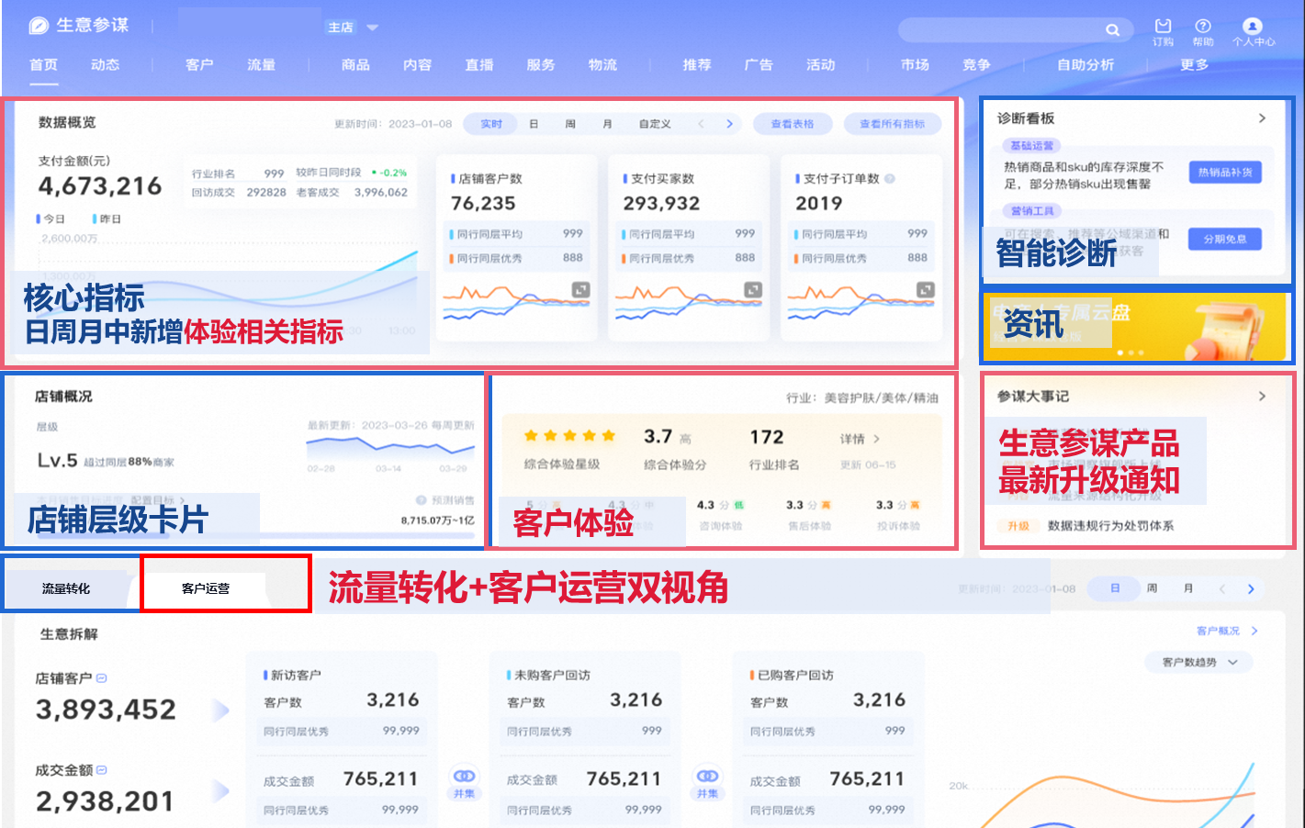Viewport: 1305px width, 828px height.
Task: Open 数据违规行为处罚体系 announcement
Action: pyautogui.click(x=1110, y=526)
